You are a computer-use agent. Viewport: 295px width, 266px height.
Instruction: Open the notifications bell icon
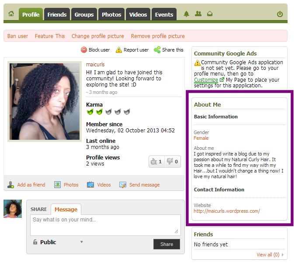[x=186, y=14]
